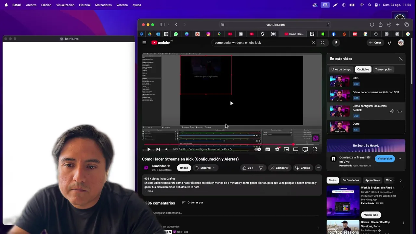Click the Gracias button

(x=303, y=168)
